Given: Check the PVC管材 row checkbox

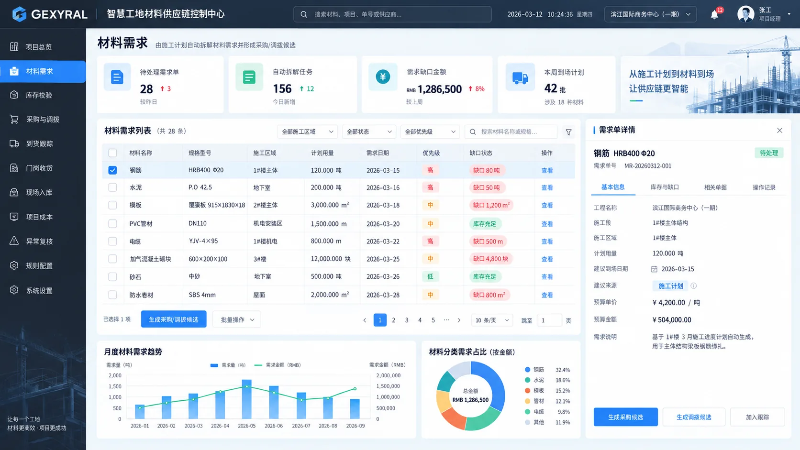Looking at the screenshot, I should click(x=112, y=223).
